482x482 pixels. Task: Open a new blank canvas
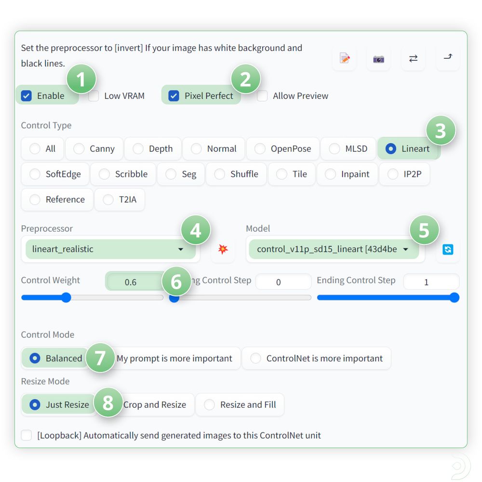[344, 58]
